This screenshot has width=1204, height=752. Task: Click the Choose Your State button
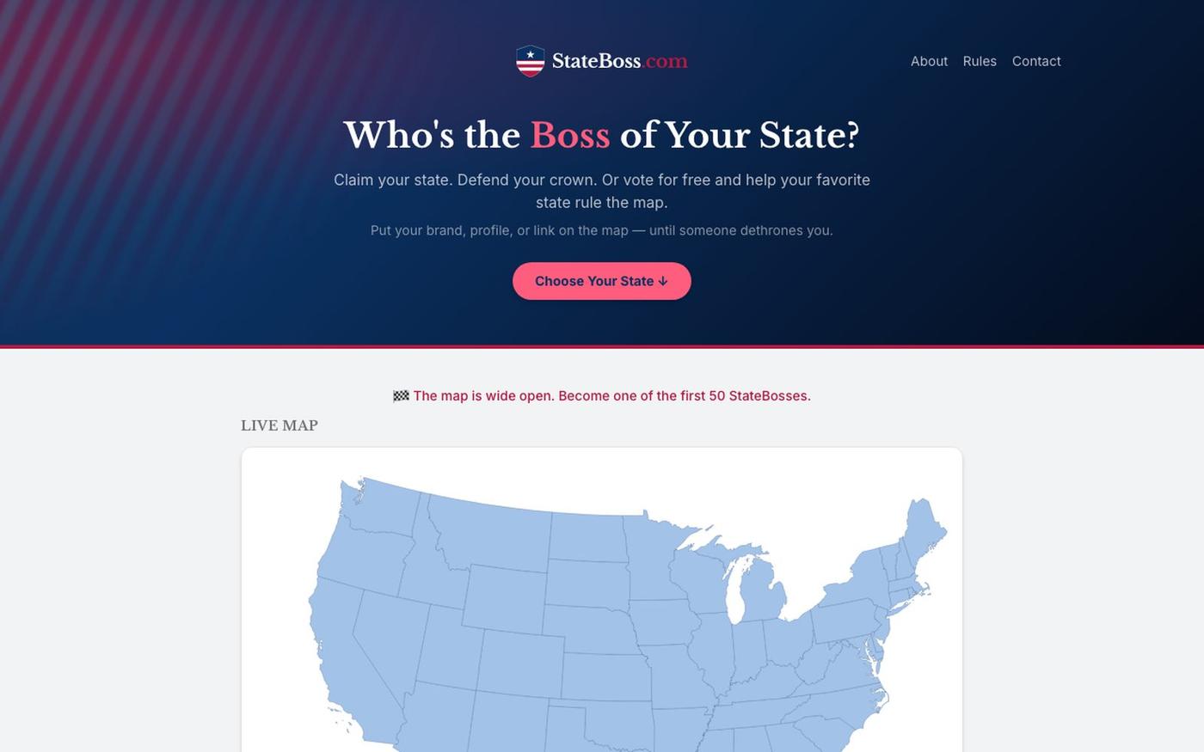coord(602,281)
